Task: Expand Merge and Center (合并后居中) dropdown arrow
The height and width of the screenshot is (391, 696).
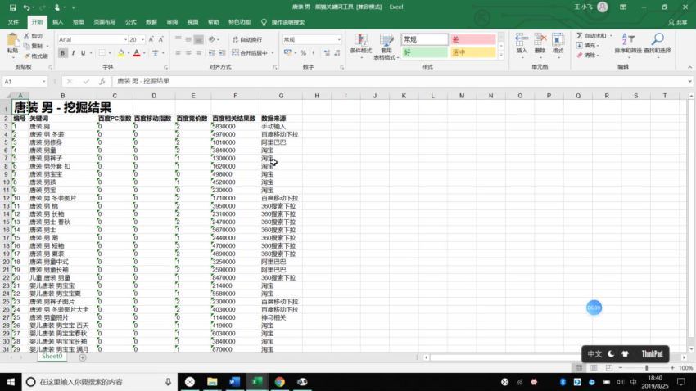Action: pyautogui.click(x=273, y=52)
